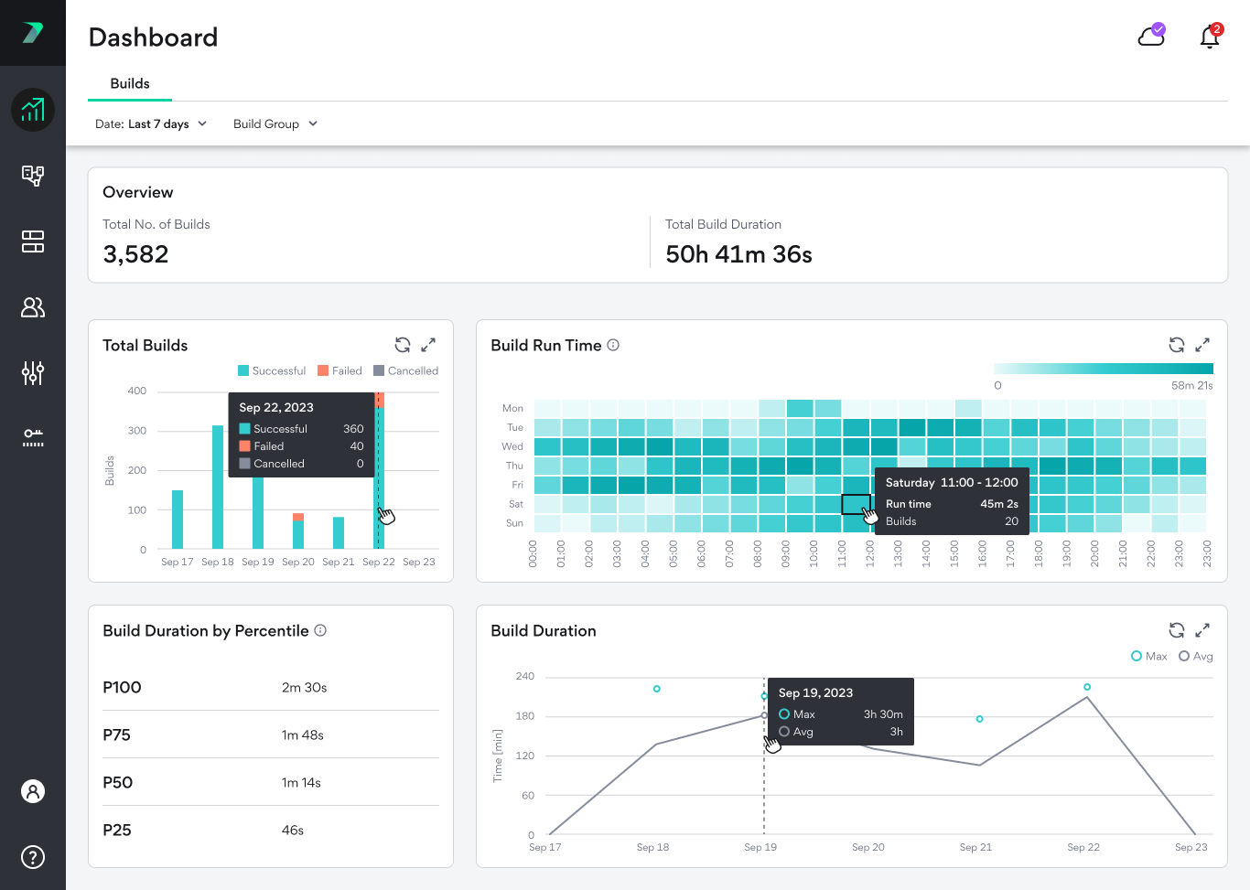Refresh the Total Builds chart

point(403,345)
